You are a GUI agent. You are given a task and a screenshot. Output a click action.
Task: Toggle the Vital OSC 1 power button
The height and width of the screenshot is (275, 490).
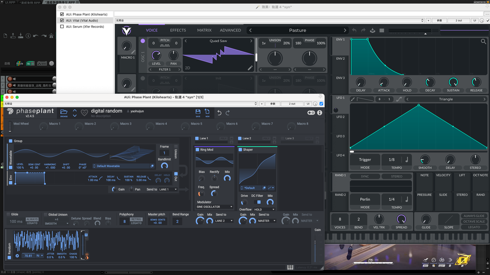[143, 41]
